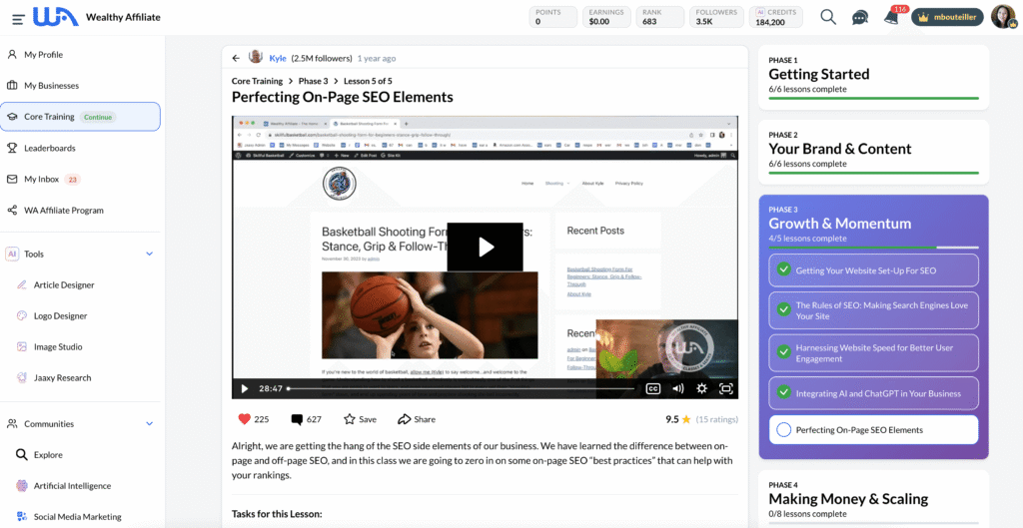Open the hamburger menu icon

click(x=18, y=18)
